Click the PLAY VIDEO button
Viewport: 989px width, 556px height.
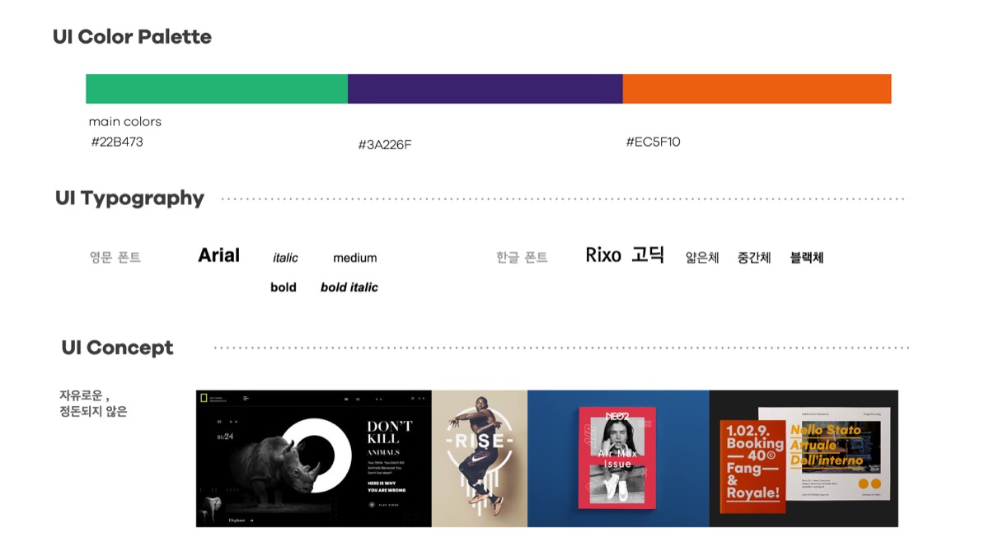click(x=387, y=505)
